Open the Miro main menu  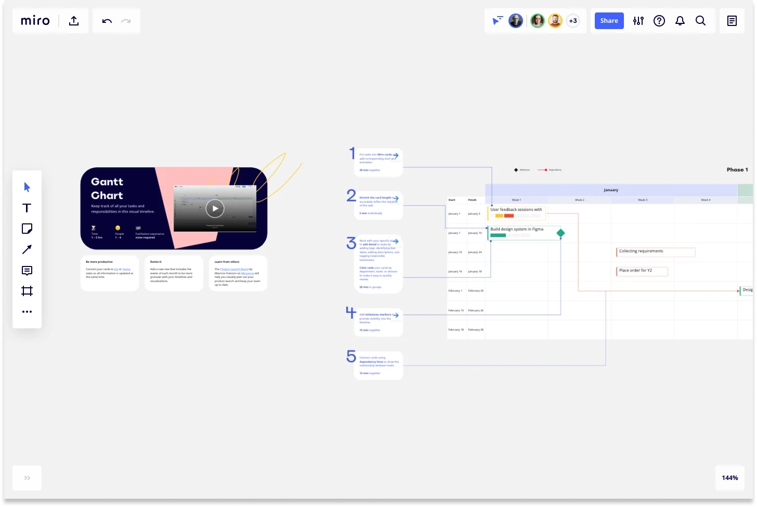coord(35,21)
